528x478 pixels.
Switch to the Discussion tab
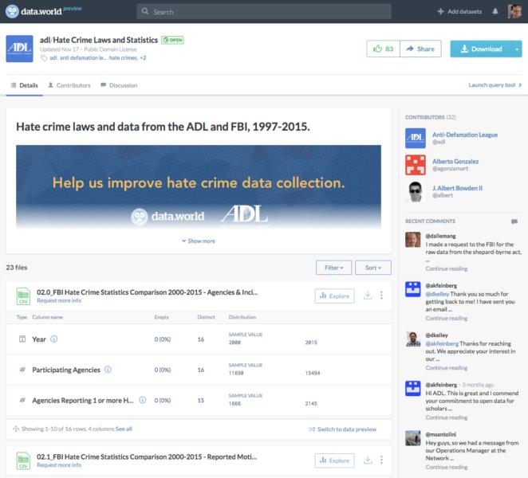(x=119, y=85)
